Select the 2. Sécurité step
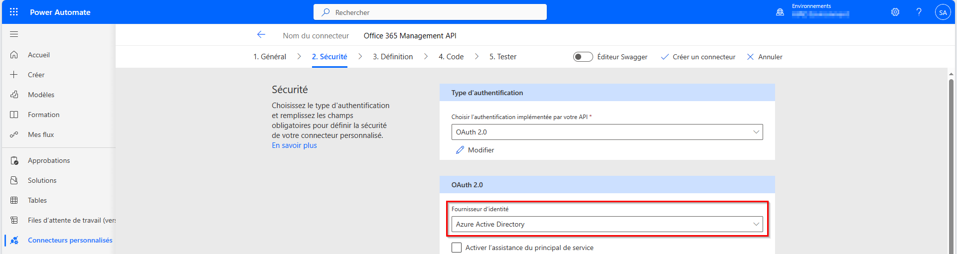The height and width of the screenshot is (254, 957). (x=329, y=57)
